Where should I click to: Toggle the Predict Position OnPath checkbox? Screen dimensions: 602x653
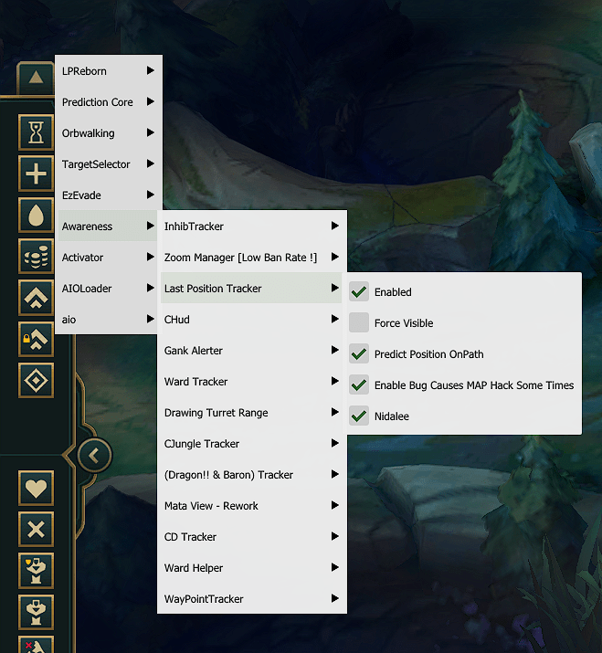[x=359, y=353]
